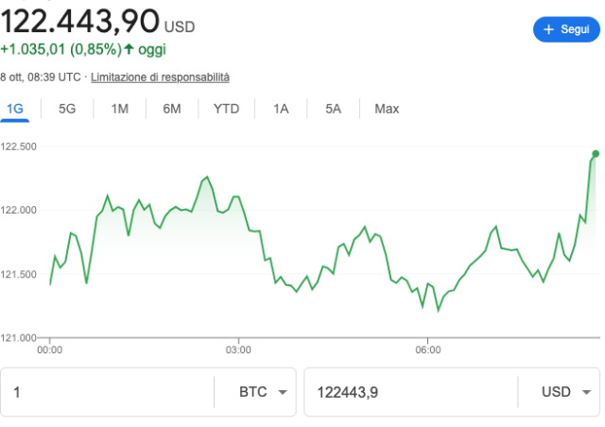View the 1A yearly chart
605x427 pixels.
point(281,109)
